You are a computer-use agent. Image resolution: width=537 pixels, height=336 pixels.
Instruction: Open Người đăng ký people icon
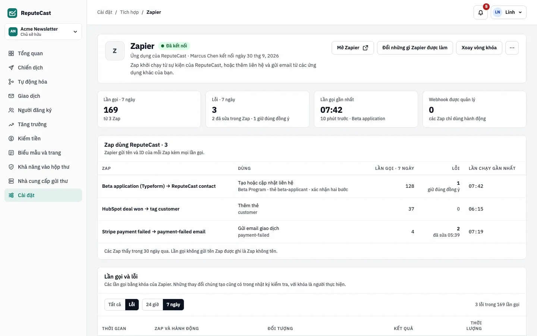(11, 110)
